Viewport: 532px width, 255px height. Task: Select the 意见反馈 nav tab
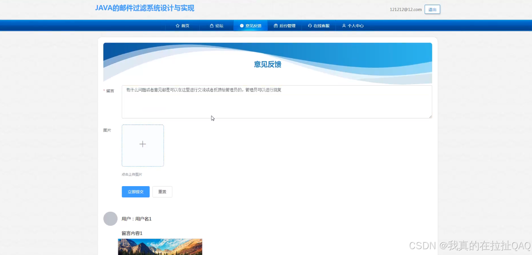pos(250,26)
